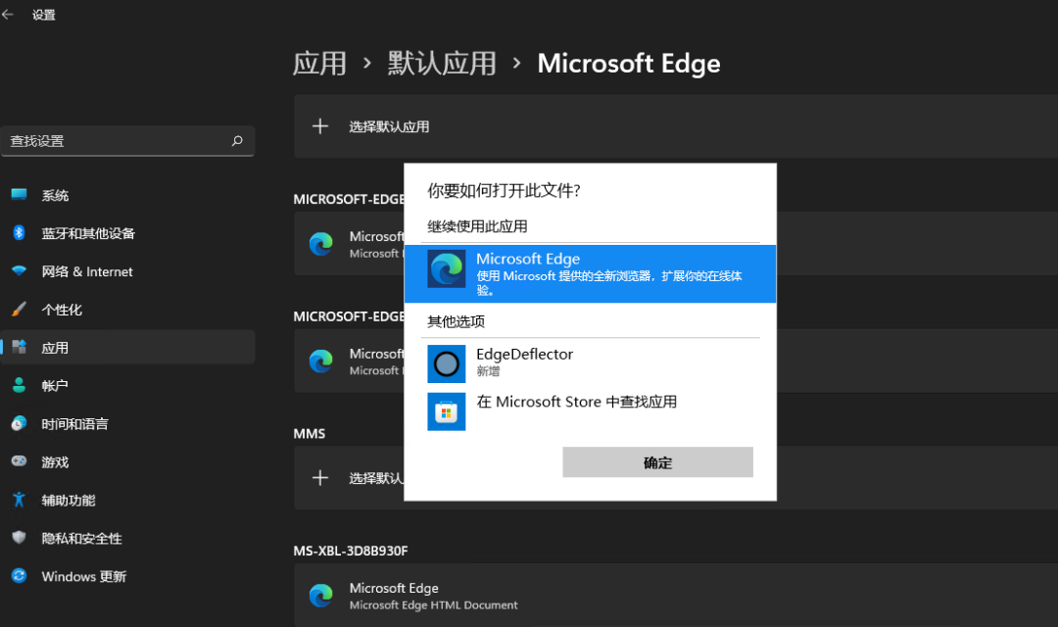1058x627 pixels.
Task: Open 蓝牙和其他设备 settings category
Action: (127, 233)
